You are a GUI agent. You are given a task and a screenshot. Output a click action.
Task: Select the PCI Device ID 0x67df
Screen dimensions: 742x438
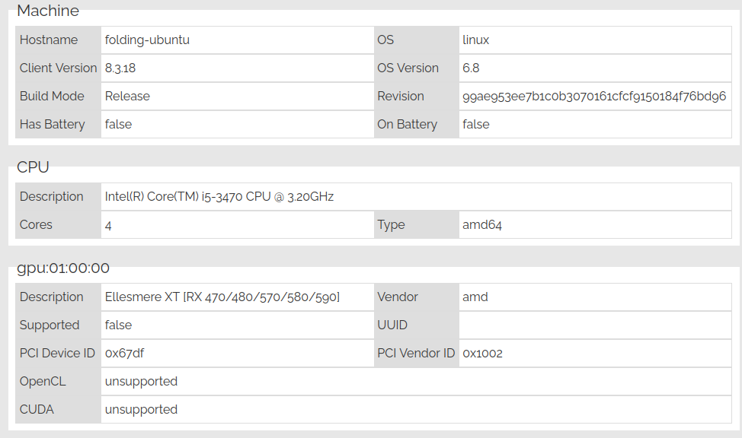click(124, 354)
